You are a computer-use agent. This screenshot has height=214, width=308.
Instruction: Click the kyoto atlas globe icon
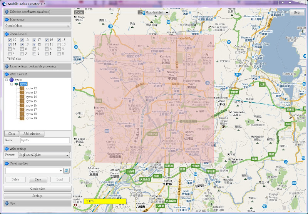[12, 80]
